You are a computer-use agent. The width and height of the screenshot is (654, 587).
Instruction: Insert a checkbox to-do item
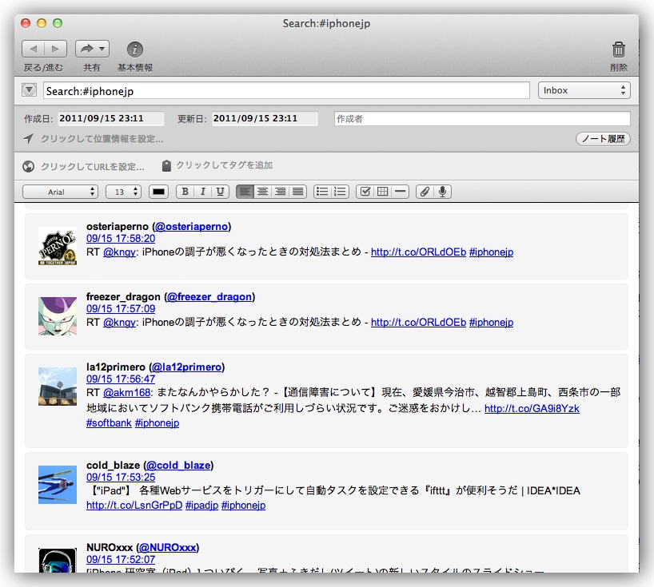coord(365,192)
